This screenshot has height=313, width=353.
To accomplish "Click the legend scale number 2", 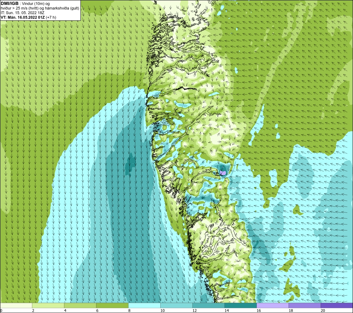I will point(33,311).
